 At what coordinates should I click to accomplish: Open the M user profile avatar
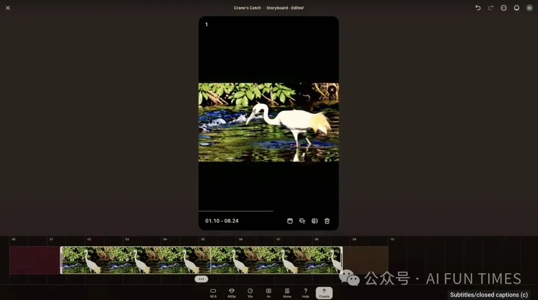pos(530,8)
